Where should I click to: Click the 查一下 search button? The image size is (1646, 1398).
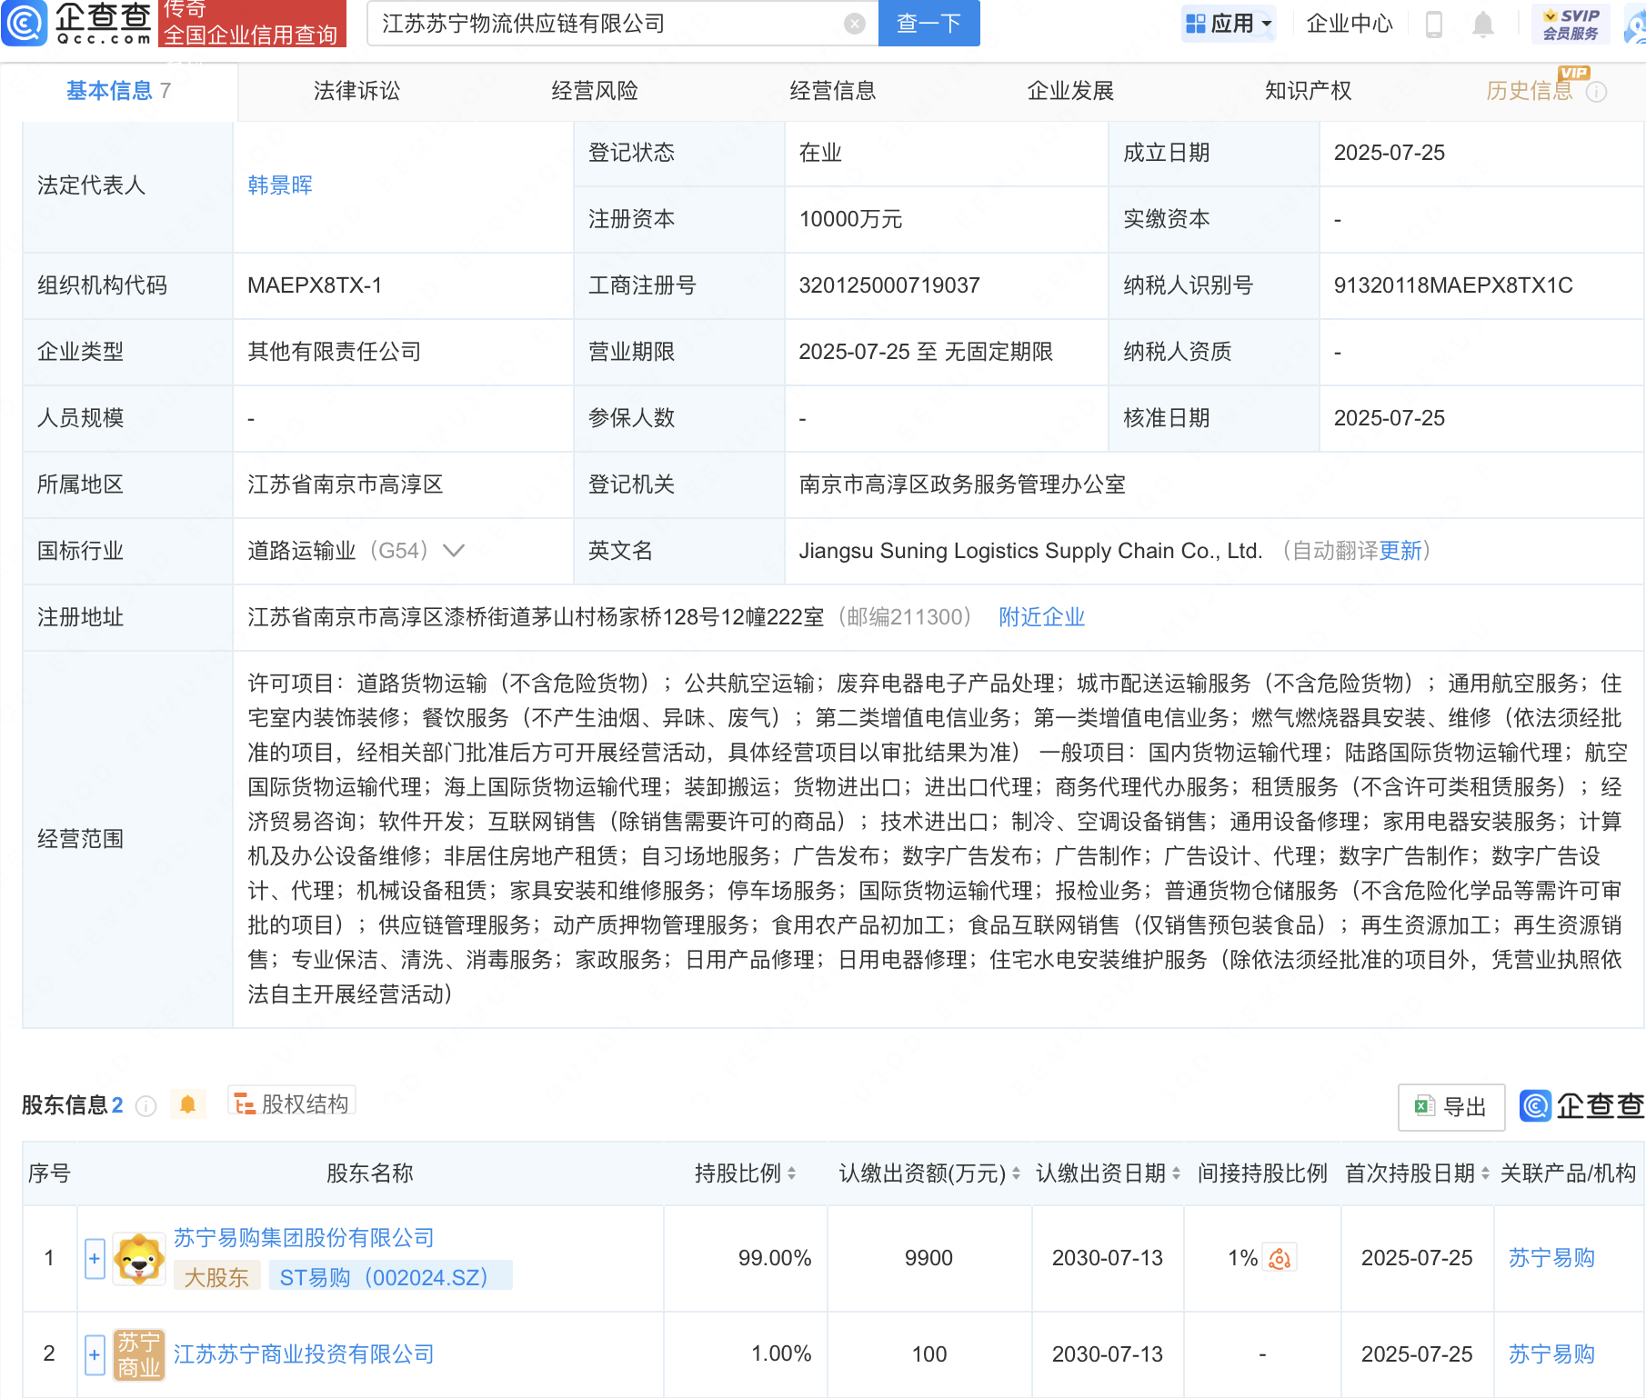point(928,24)
